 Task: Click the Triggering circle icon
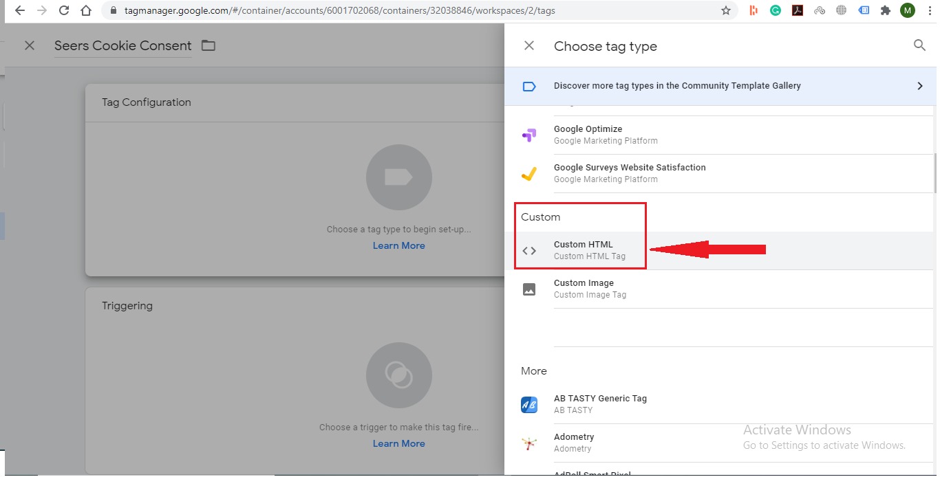[399, 375]
